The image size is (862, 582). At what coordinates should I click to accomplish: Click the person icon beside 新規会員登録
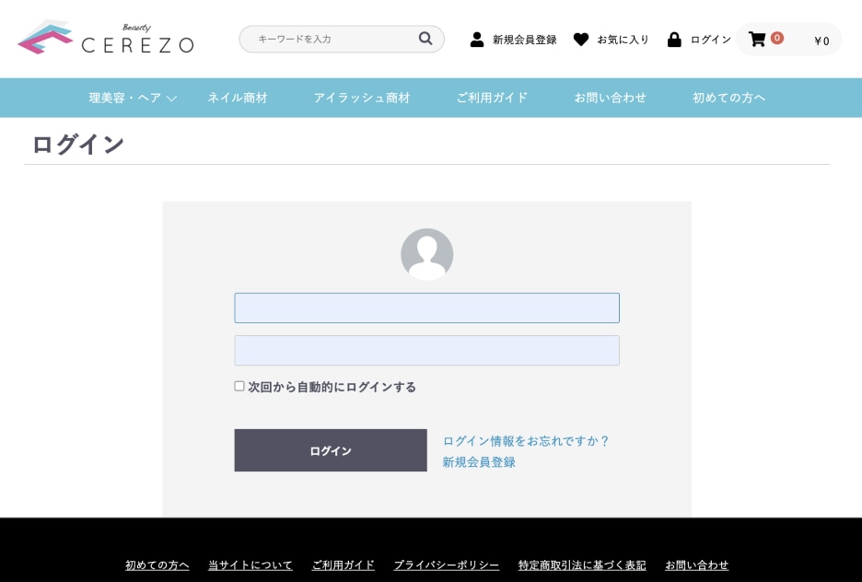click(x=477, y=40)
